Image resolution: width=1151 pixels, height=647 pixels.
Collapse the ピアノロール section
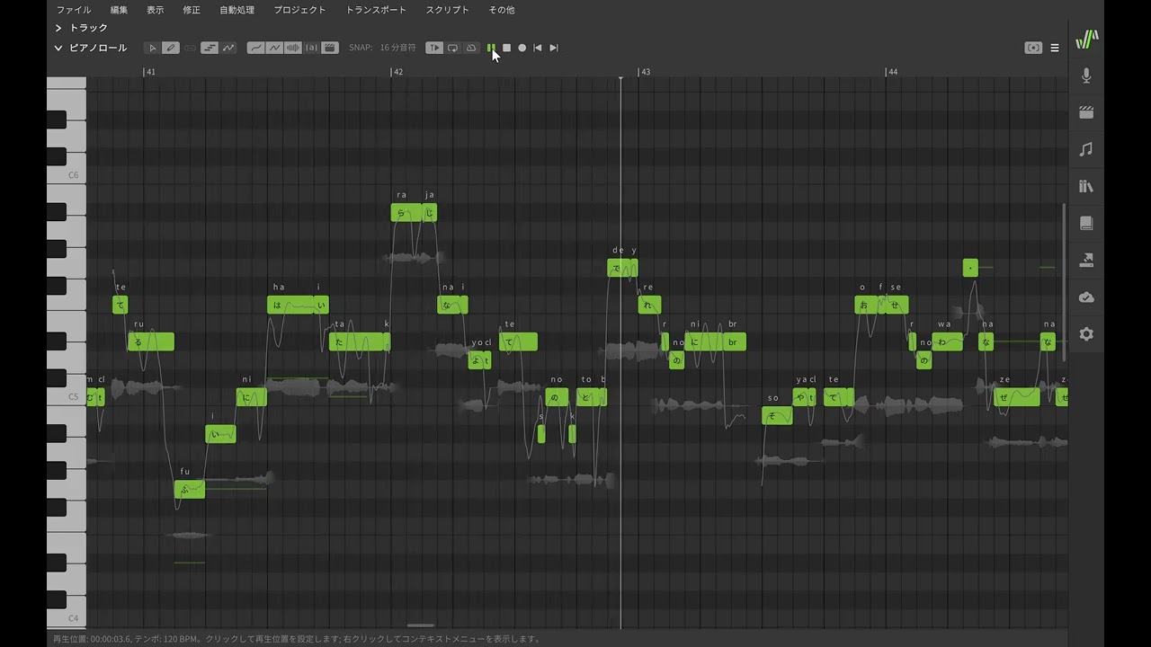(58, 48)
